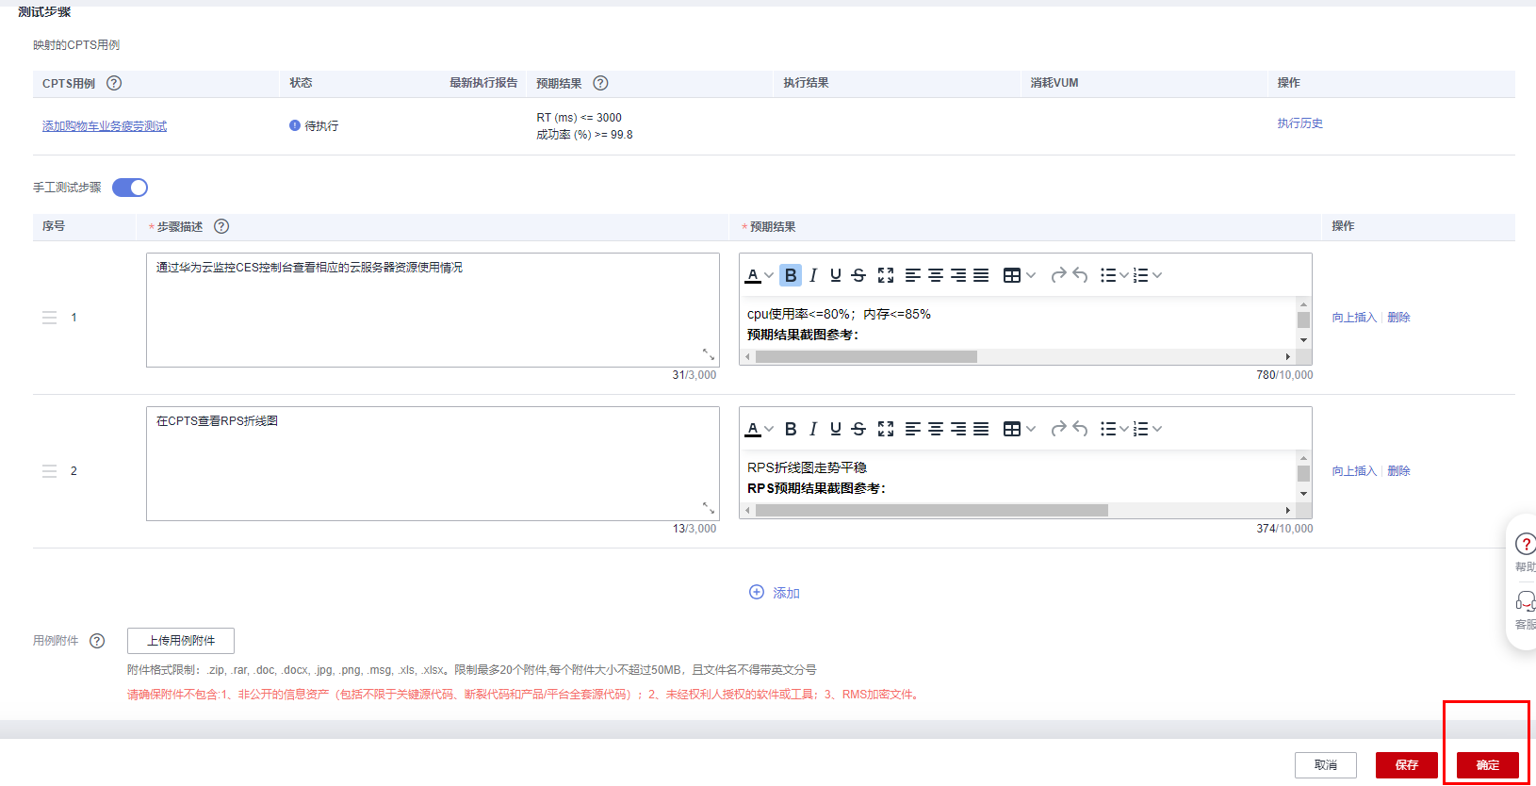Align text left in step 1 editor
1536x786 pixels.
click(913, 275)
